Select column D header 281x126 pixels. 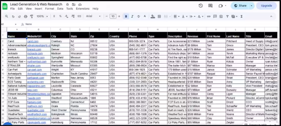point(80,30)
